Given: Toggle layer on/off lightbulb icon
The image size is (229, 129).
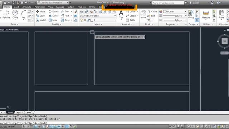Looking at the screenshot, I should point(82,20).
